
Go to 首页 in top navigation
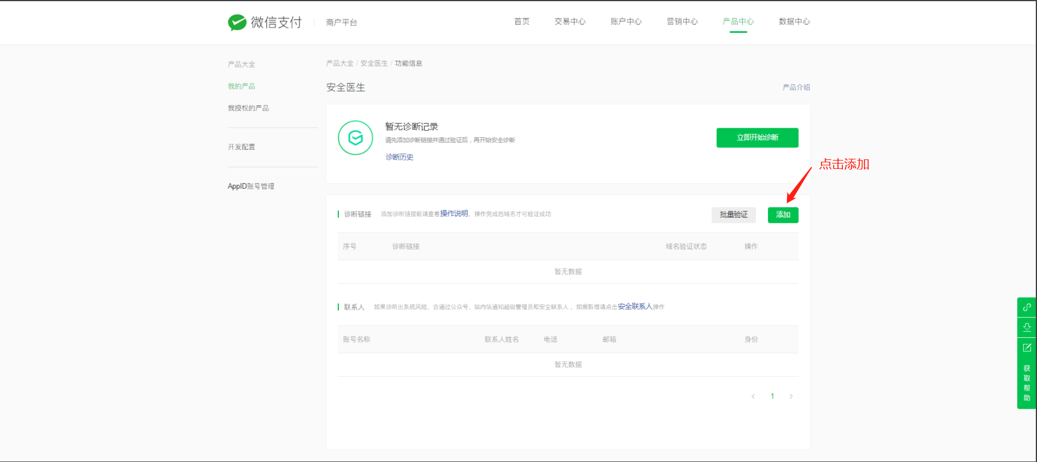point(522,21)
